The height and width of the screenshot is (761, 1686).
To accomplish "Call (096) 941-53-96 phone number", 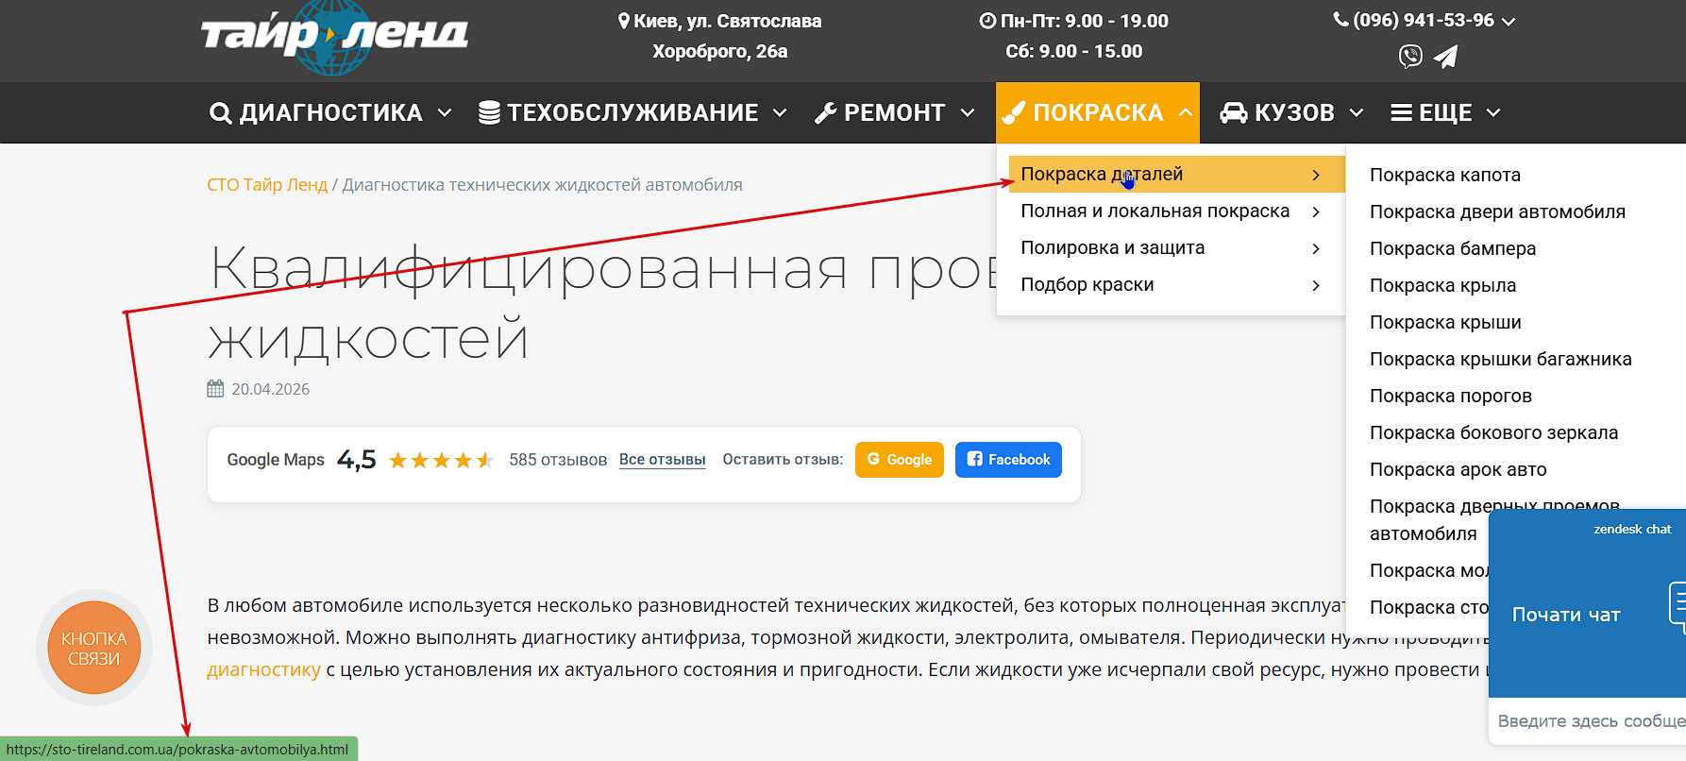I will click(1423, 20).
